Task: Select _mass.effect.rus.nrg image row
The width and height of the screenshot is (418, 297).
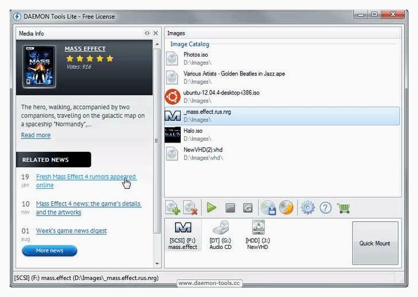Action: [282, 116]
